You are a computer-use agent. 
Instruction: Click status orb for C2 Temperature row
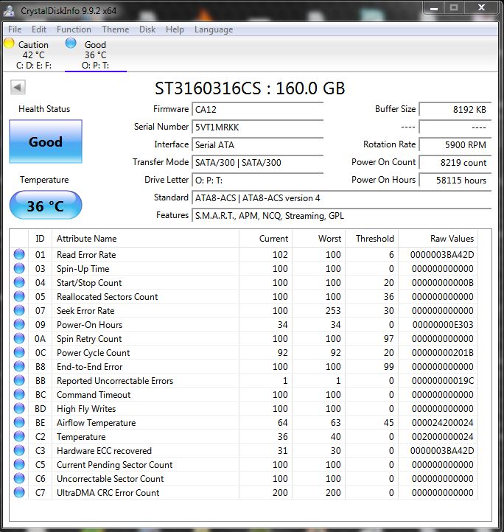click(19, 436)
